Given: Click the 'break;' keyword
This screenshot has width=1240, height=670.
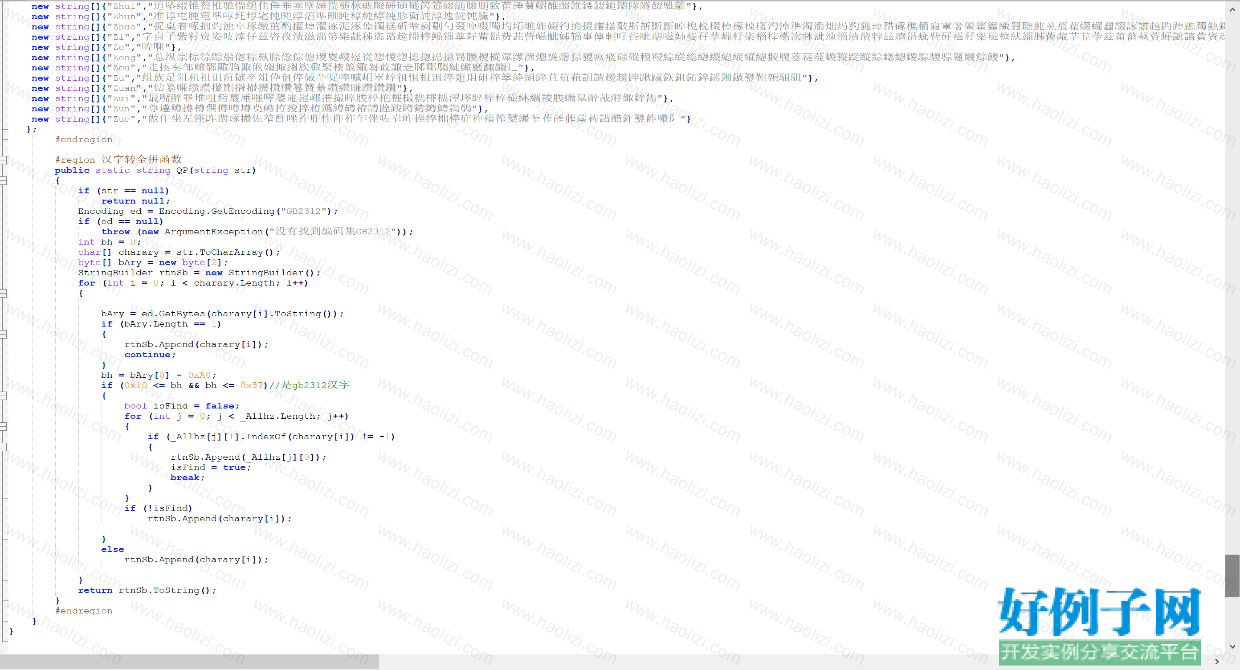Looking at the screenshot, I should pos(187,478).
